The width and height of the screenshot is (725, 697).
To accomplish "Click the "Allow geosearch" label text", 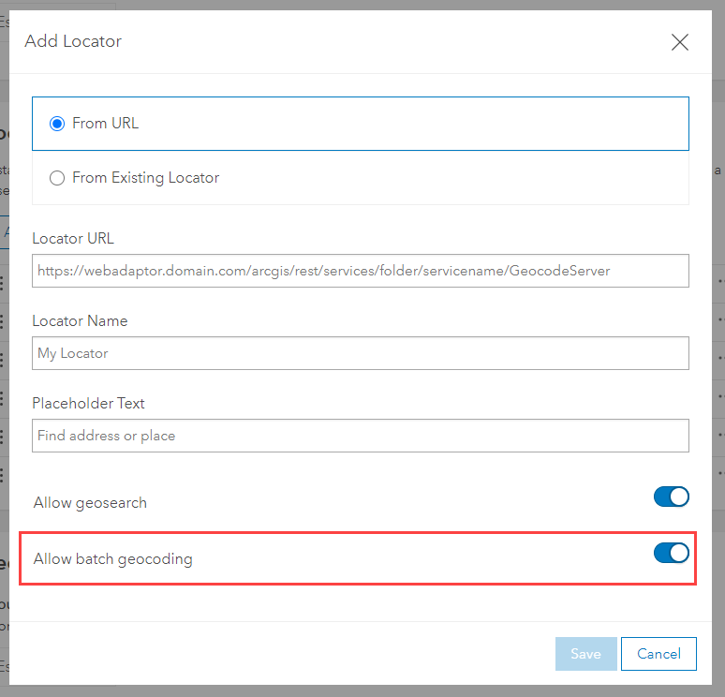I will click(90, 503).
